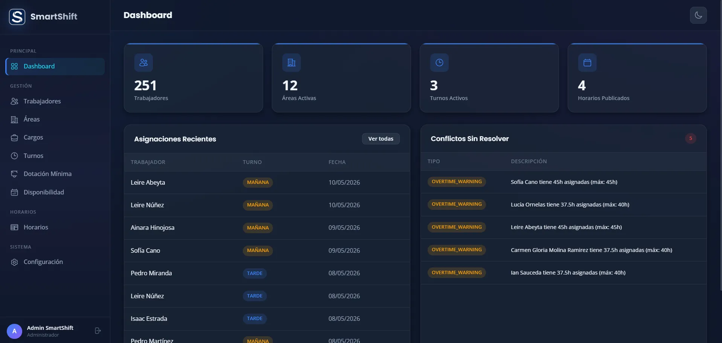Viewport: 722px width, 343px height.
Task: Open Disponibilidad from the sidebar
Action: (x=55, y=192)
